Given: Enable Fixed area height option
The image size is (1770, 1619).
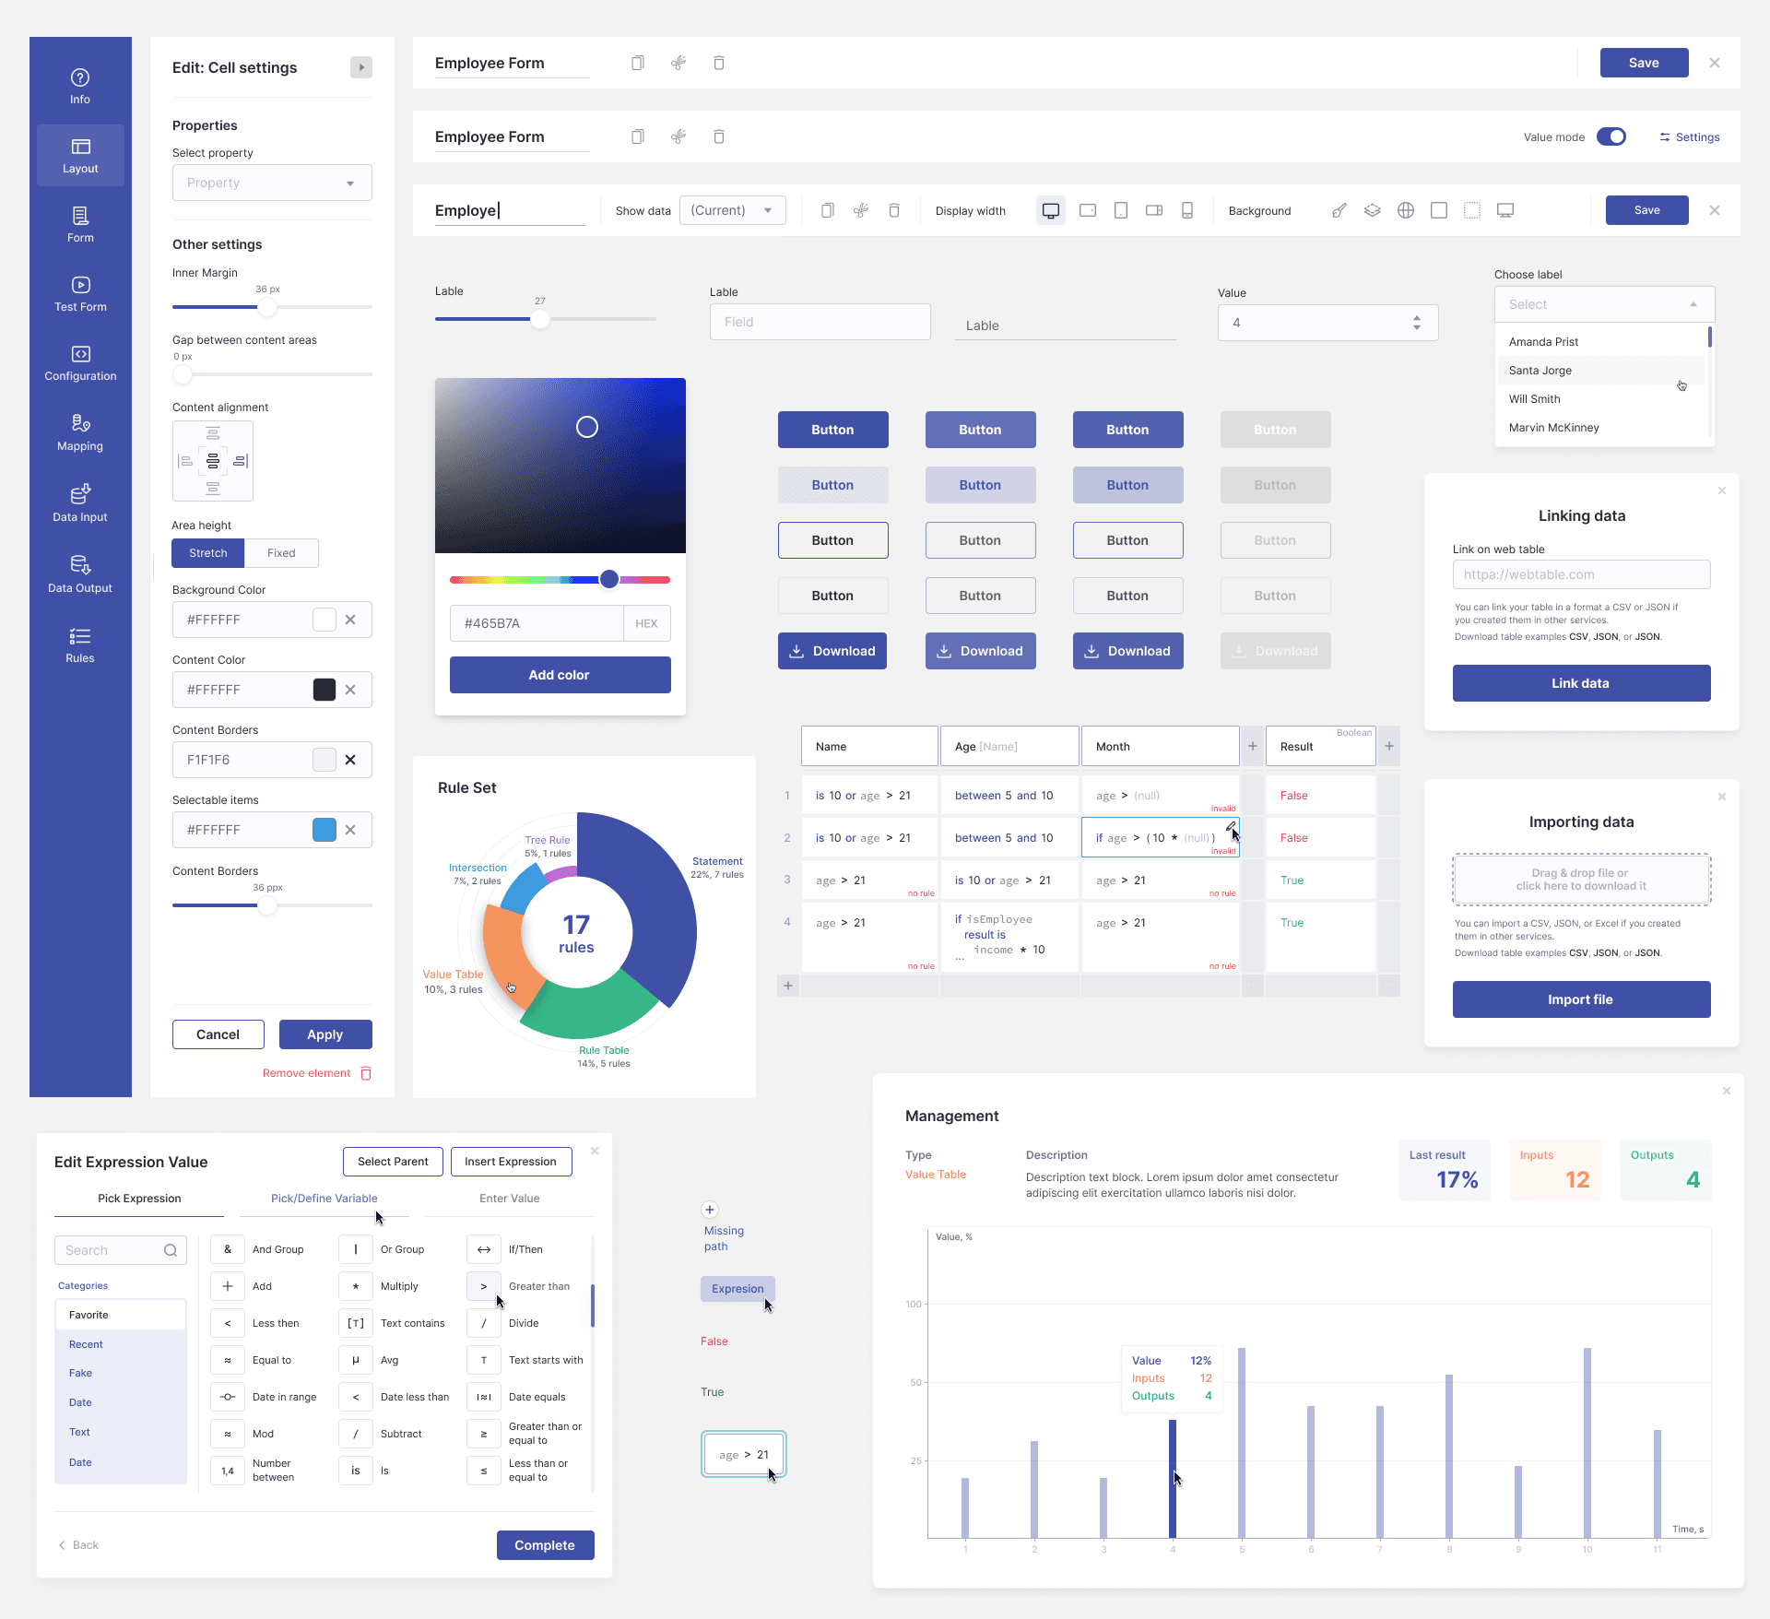Looking at the screenshot, I should click(x=282, y=552).
